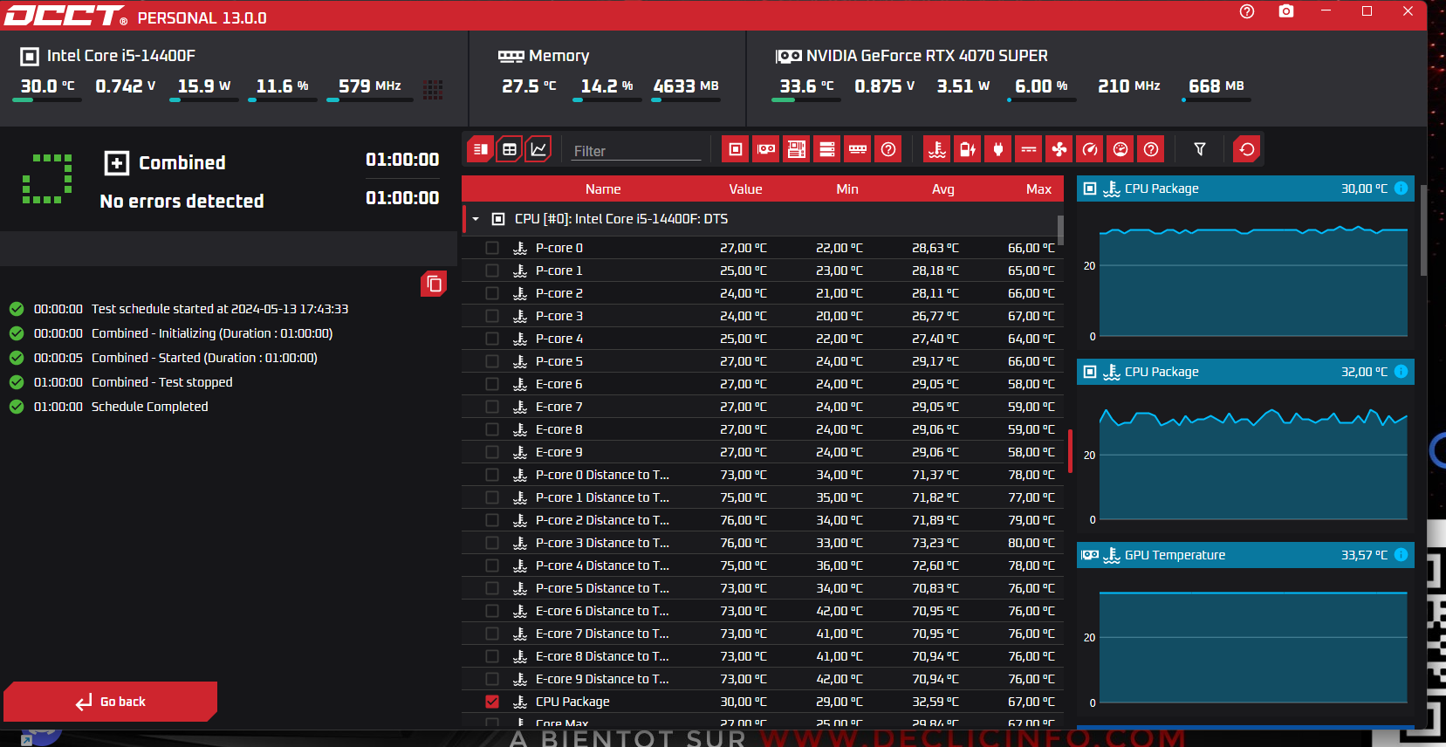
Task: Sort the sensor table by Avg column
Action: [943, 189]
